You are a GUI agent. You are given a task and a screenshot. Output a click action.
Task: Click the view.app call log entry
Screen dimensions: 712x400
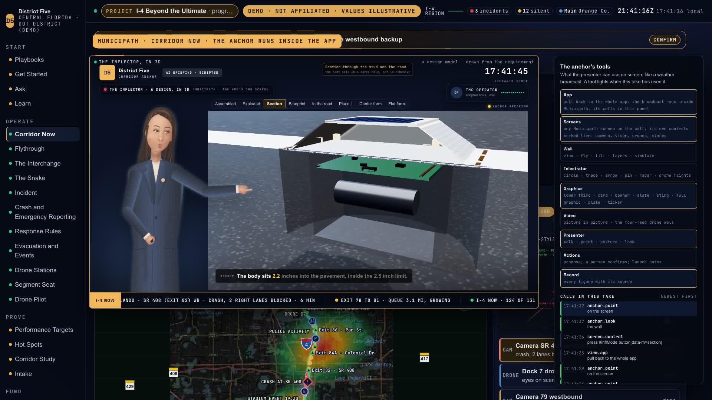[x=629, y=356]
